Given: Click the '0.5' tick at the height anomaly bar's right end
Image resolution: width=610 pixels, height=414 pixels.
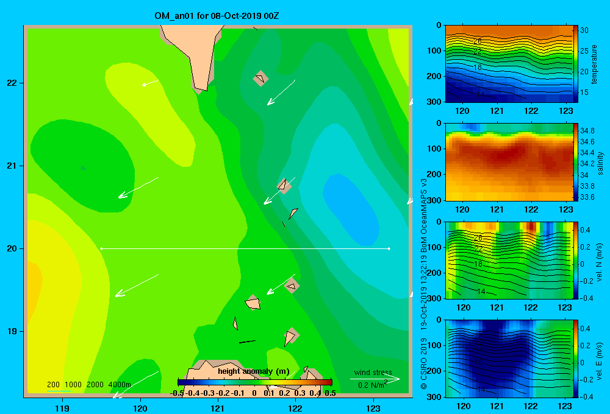Looking at the screenshot, I should 330,393.
